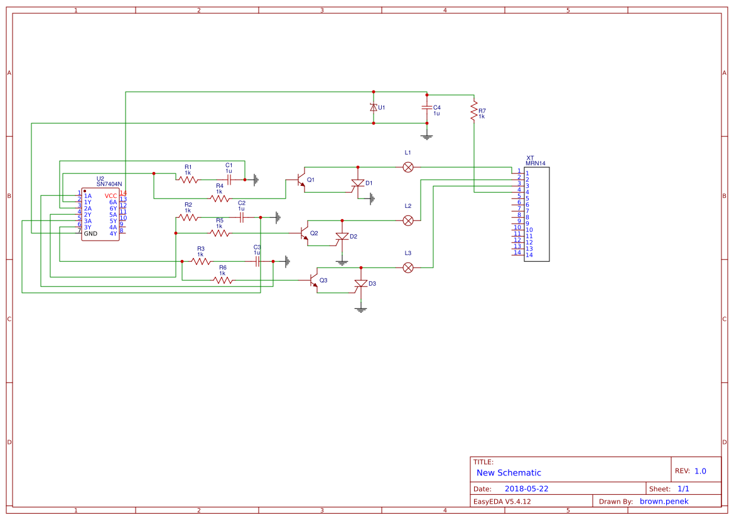Screen dimensions: 734x520
Task: Click the Sheet value 1/1
Action: point(683,489)
